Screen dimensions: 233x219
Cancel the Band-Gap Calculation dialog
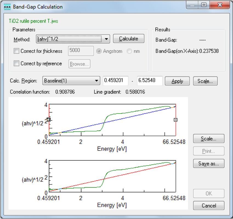pos(209,206)
